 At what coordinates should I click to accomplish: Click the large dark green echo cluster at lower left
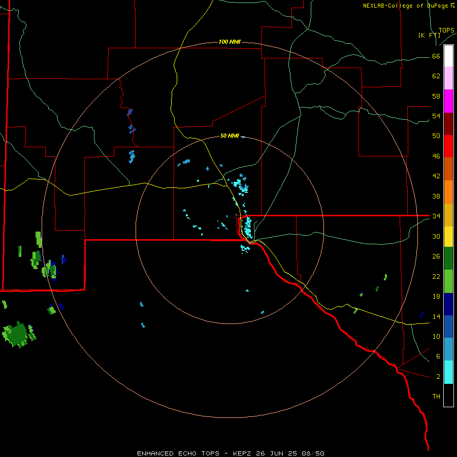point(17,334)
